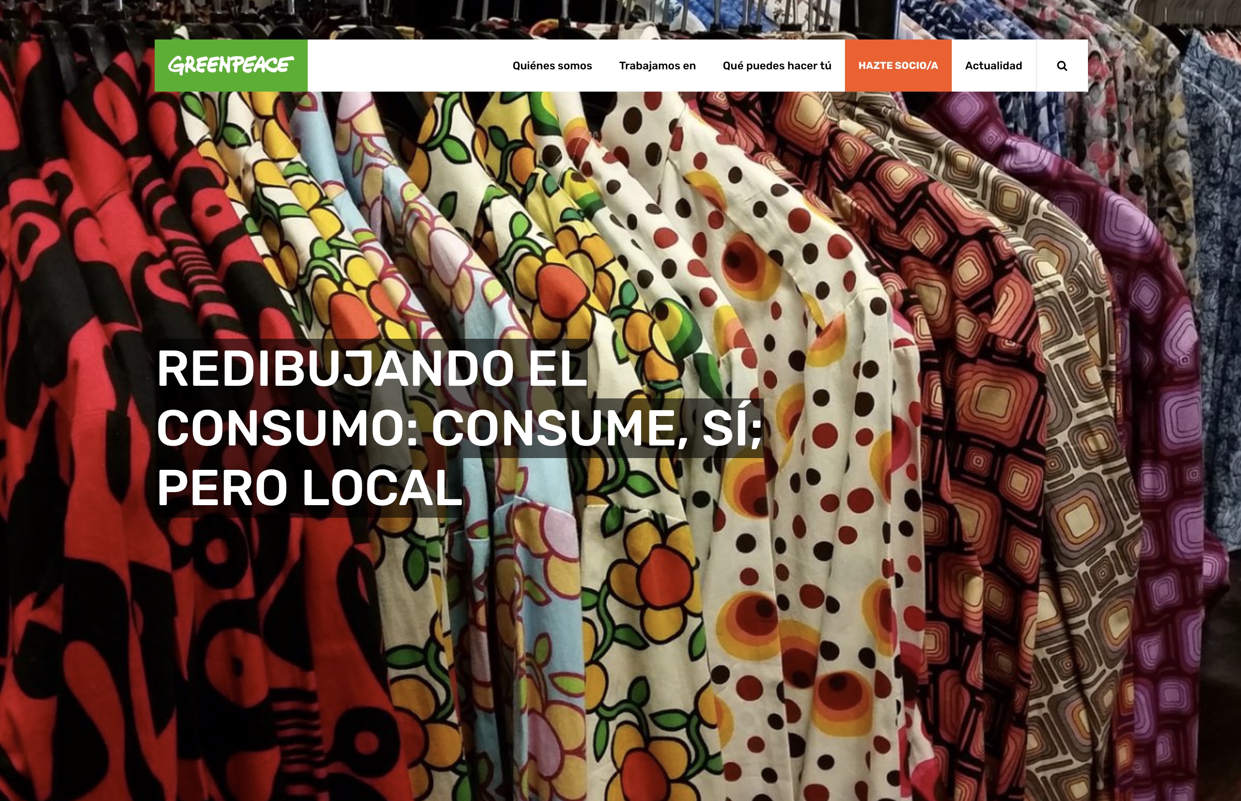Open the Trabajamos en menu
Image resolution: width=1241 pixels, height=801 pixels.
657,66
